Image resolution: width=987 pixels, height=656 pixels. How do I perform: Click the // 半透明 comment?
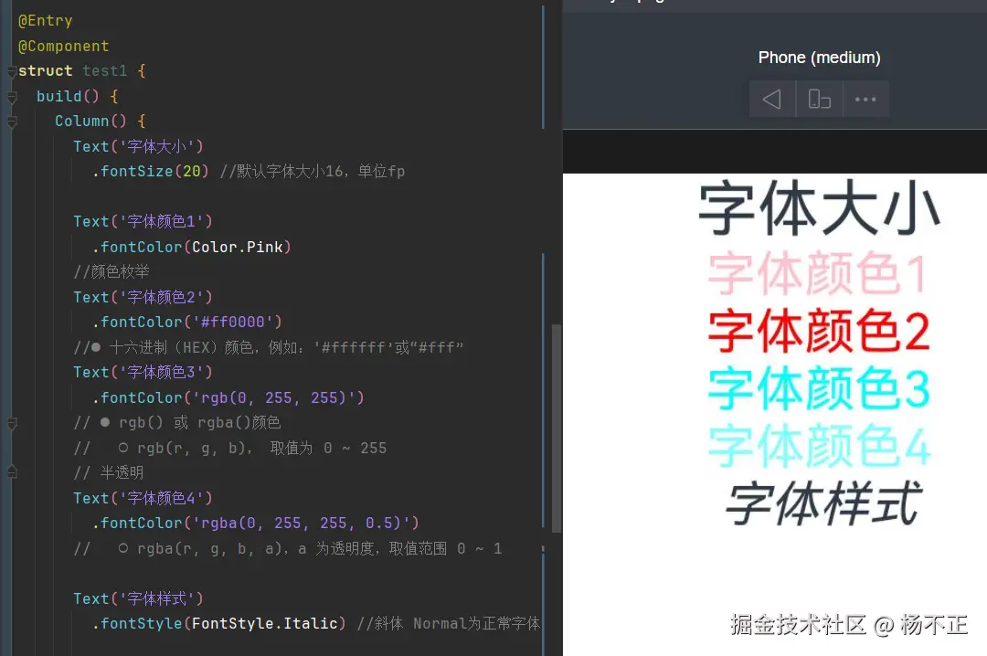(x=108, y=472)
